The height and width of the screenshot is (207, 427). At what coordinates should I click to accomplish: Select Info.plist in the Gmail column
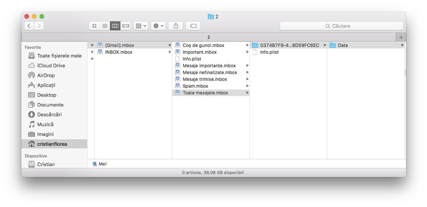tap(211, 59)
